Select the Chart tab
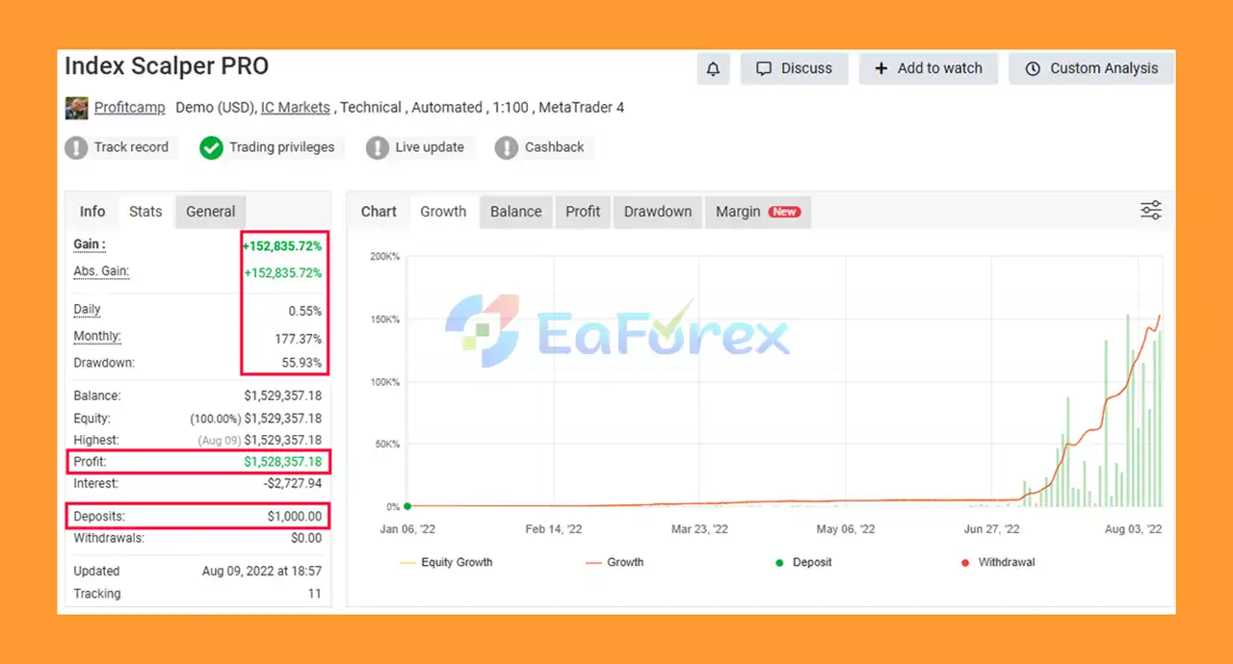The height and width of the screenshot is (664, 1233). pos(379,212)
